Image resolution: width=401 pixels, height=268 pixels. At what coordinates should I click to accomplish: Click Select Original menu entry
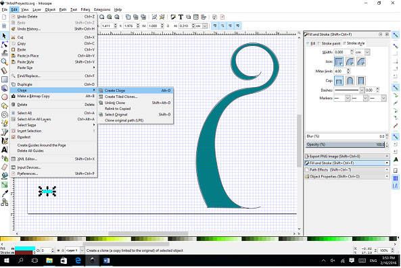click(135, 114)
